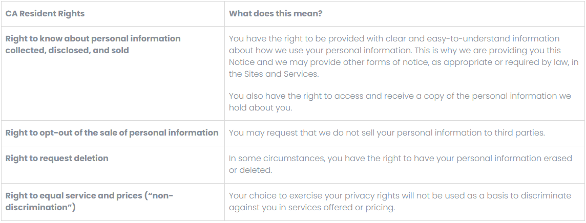This screenshot has height=223, width=586.
Task: Click the phrase "hold about you."
Action: (x=261, y=108)
